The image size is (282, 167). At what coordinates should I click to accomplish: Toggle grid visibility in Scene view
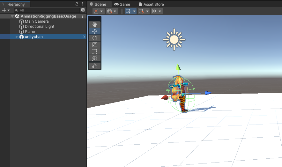128,11
